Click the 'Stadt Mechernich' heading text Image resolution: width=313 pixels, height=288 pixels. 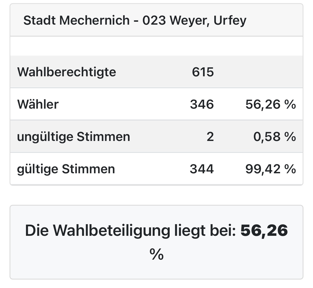[x=76, y=20]
